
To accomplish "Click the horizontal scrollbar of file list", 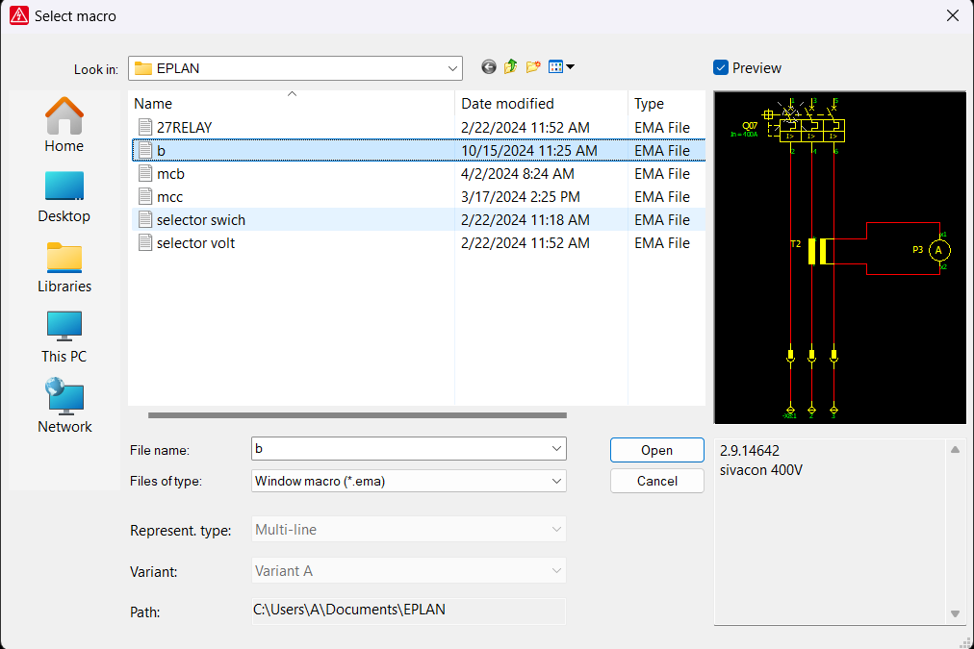I will click(x=357, y=415).
